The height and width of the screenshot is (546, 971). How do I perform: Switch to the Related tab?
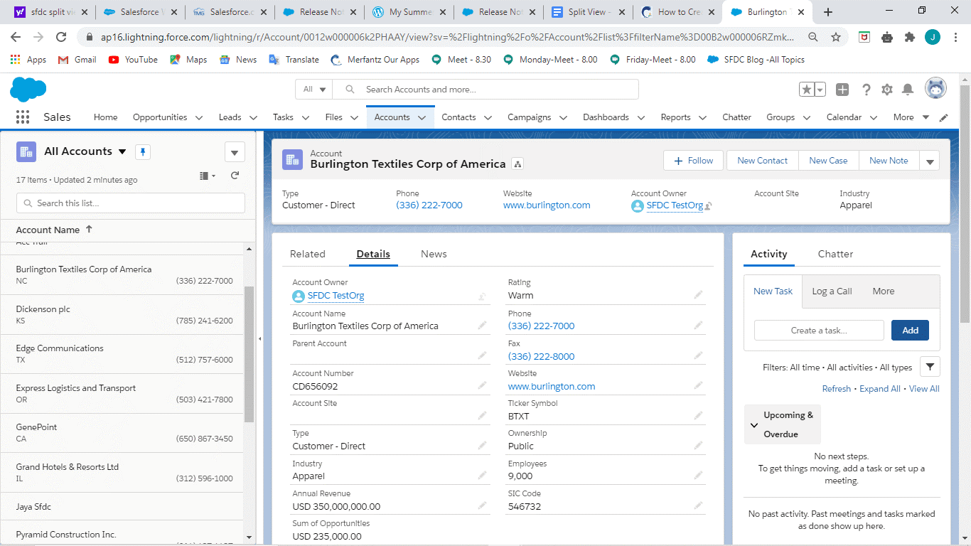(308, 254)
